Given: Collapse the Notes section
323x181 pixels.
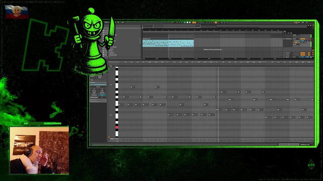Looking at the screenshot, I should (x=98, y=84).
